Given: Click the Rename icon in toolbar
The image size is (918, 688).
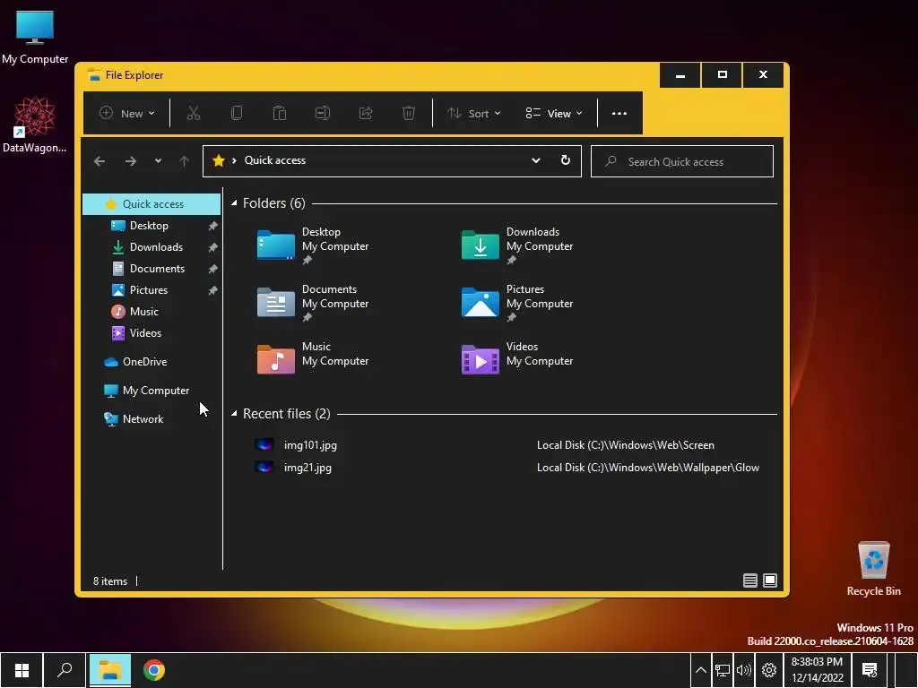Looking at the screenshot, I should [323, 113].
